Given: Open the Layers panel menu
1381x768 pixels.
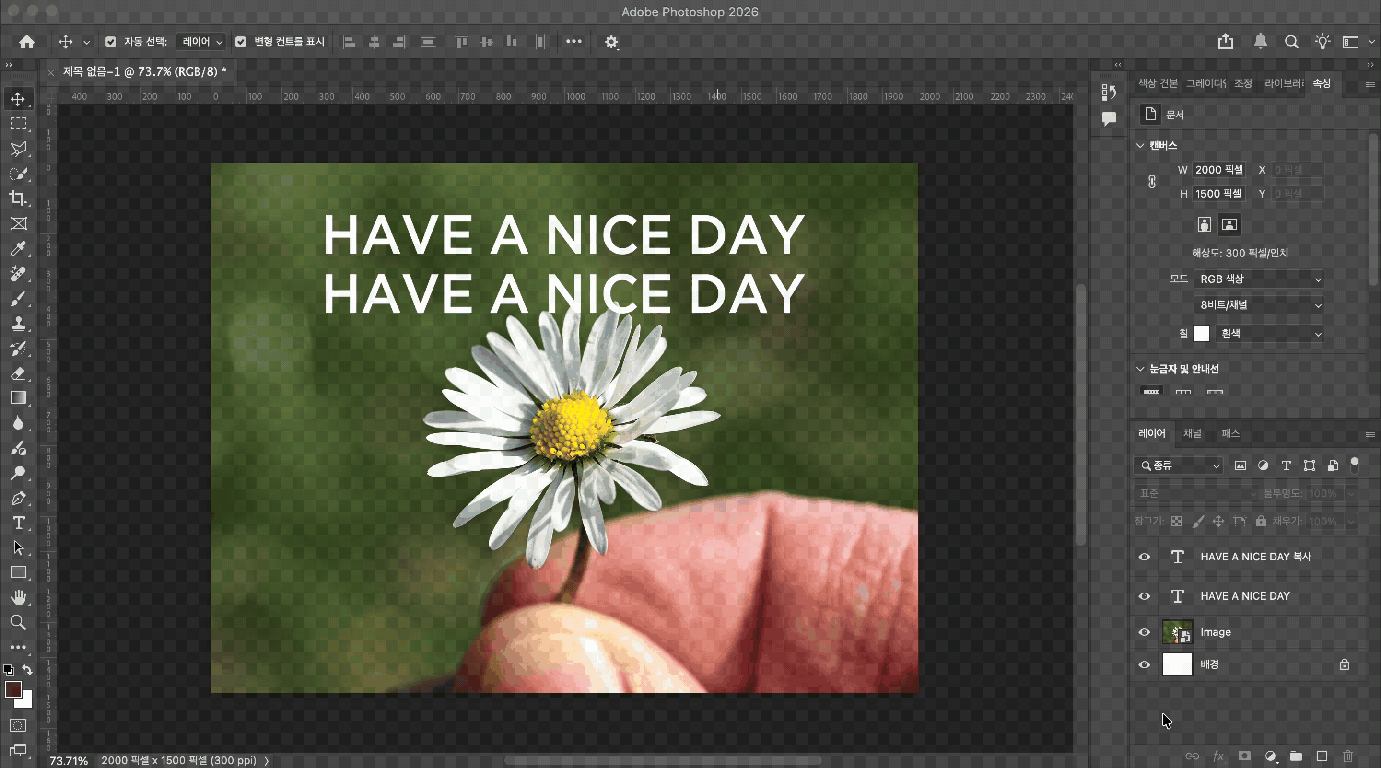Looking at the screenshot, I should tap(1370, 433).
